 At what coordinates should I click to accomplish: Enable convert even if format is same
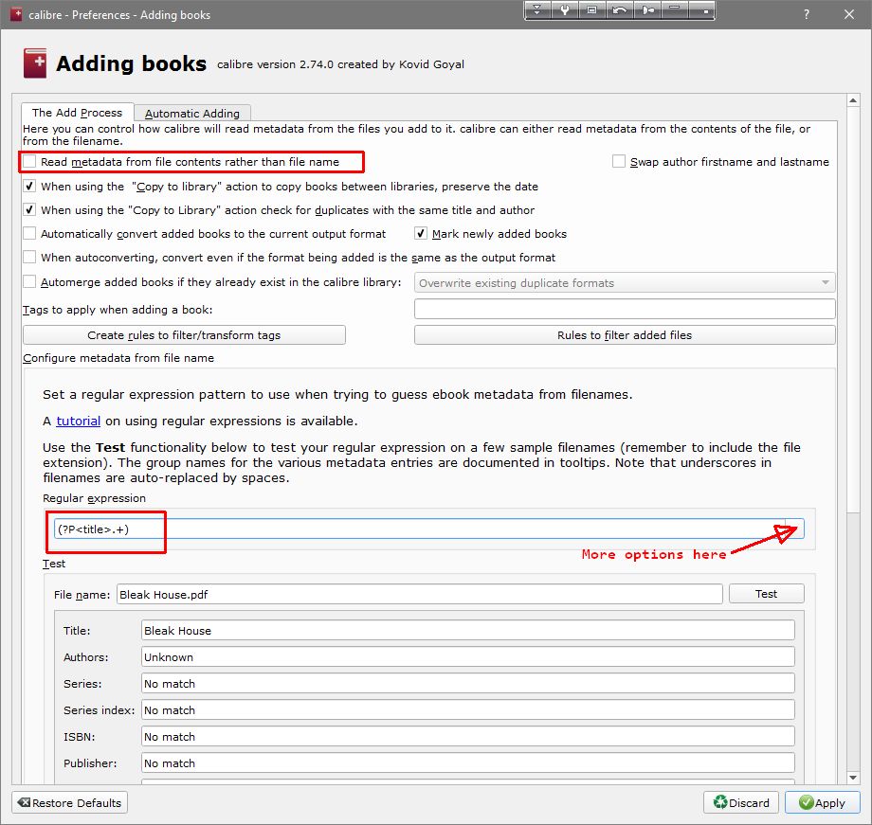29,258
